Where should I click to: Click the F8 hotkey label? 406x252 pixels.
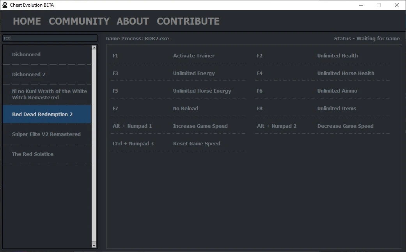260,108
